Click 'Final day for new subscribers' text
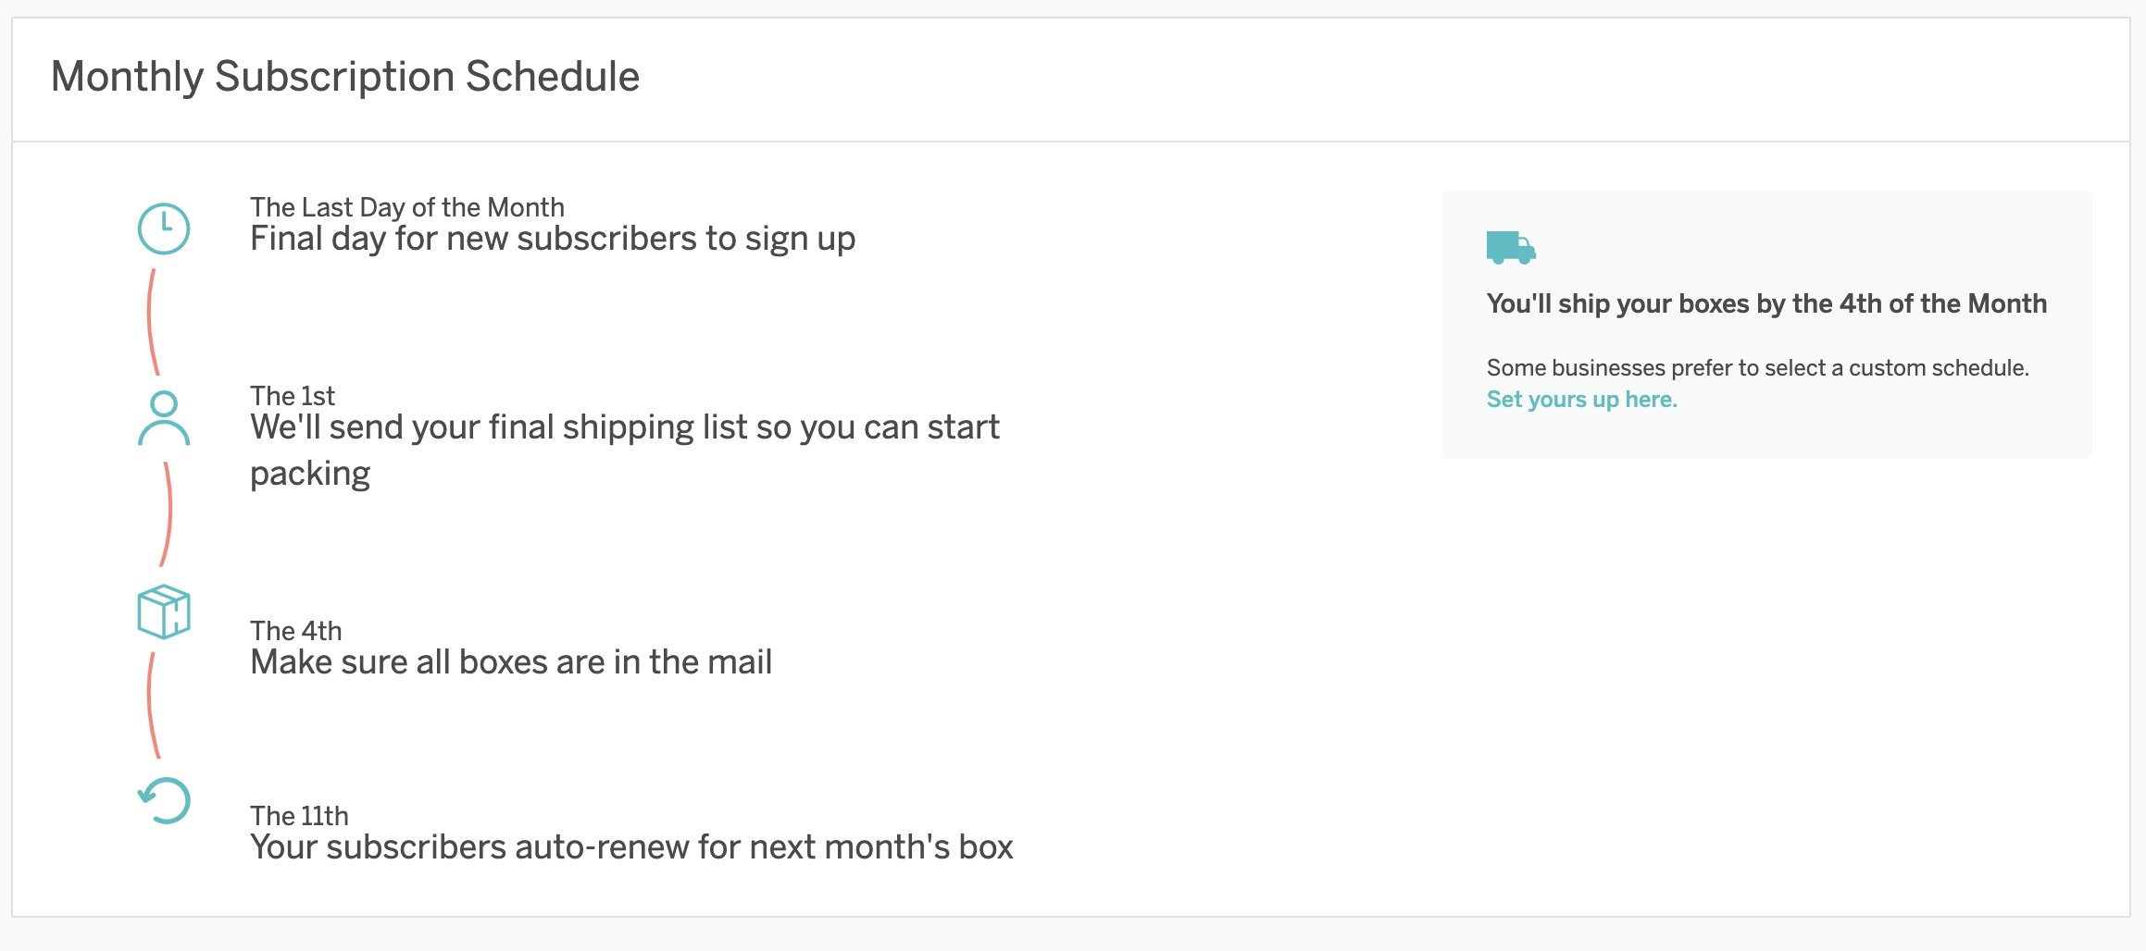Screen dimensions: 2146x951 553,239
